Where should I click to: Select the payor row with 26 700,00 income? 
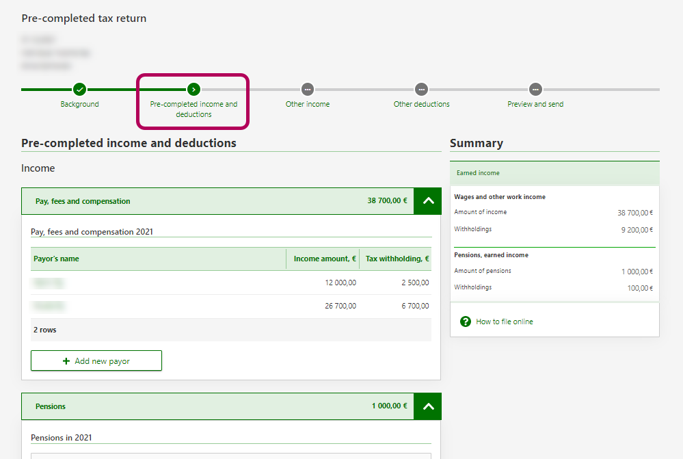coord(230,306)
